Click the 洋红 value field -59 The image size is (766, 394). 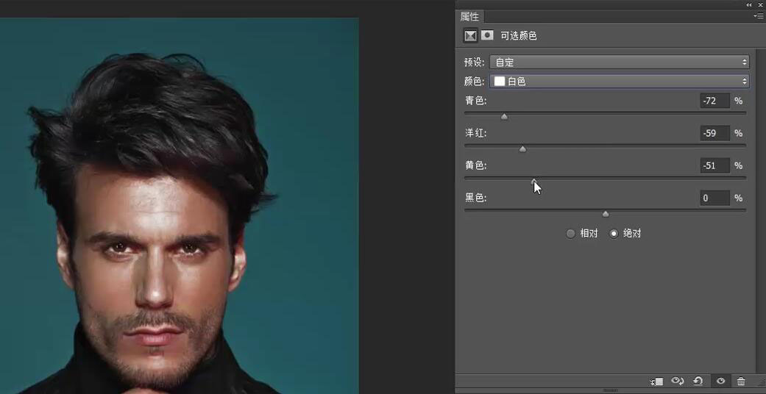[x=714, y=133]
